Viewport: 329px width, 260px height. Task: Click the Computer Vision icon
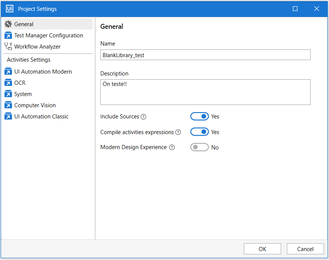[x=8, y=105]
